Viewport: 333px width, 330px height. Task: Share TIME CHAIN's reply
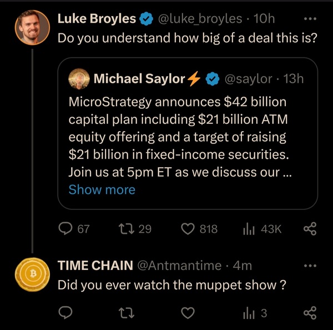(310, 313)
